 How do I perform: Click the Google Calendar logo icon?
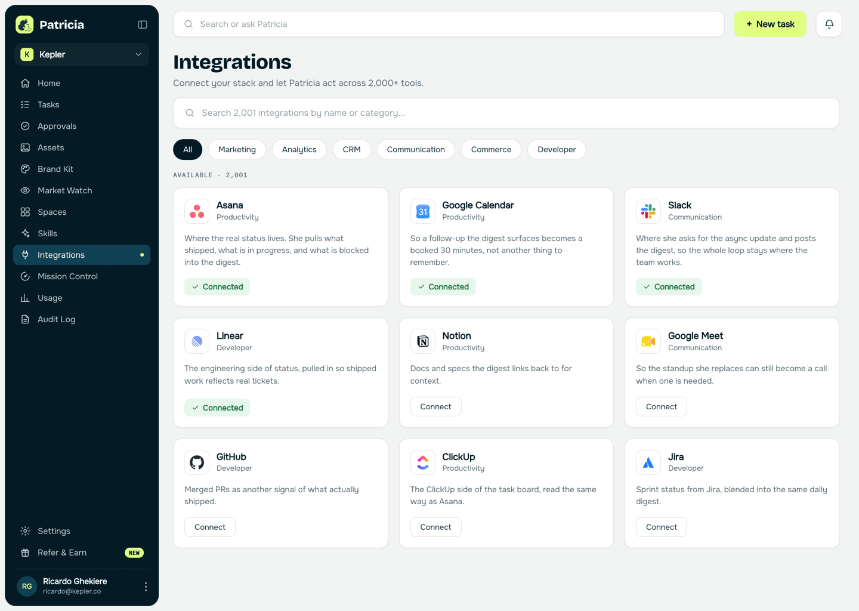point(423,211)
